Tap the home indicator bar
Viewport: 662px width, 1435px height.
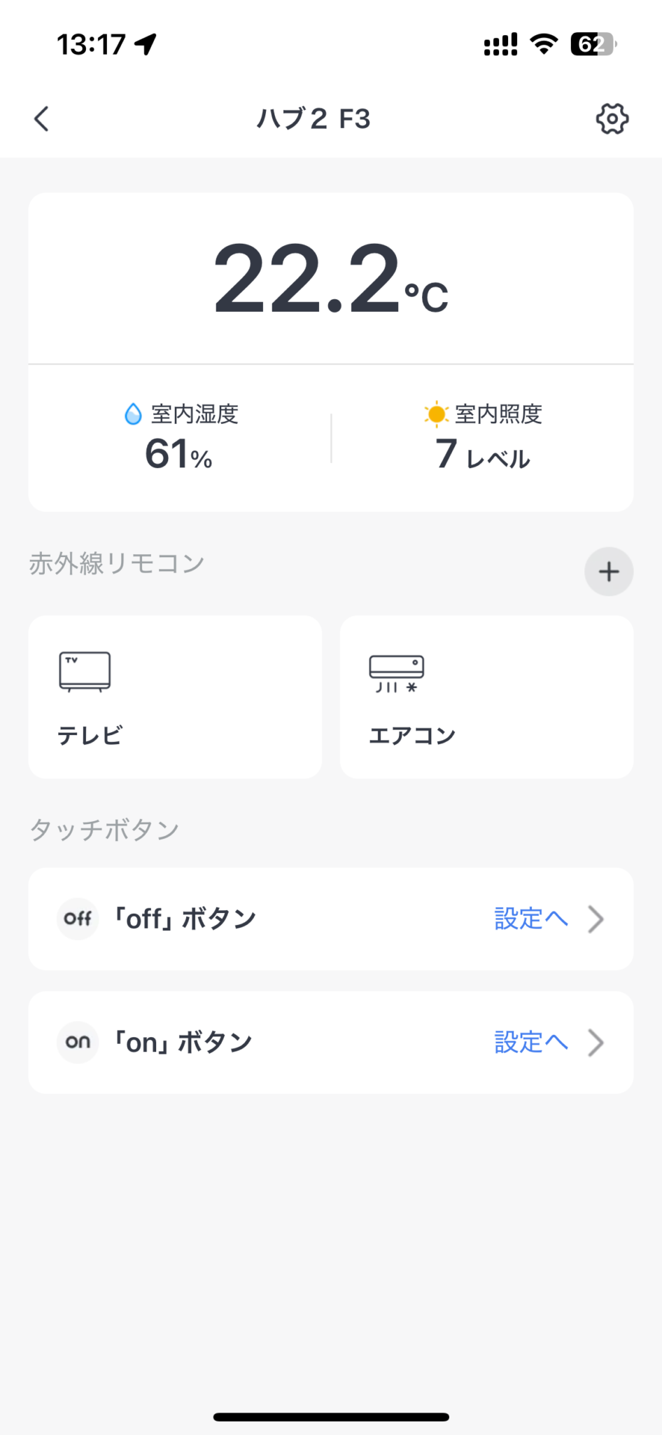(331, 1417)
